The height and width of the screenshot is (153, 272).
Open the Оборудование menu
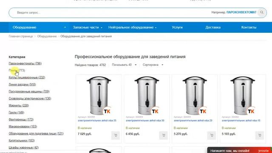pyautogui.click(x=39, y=27)
